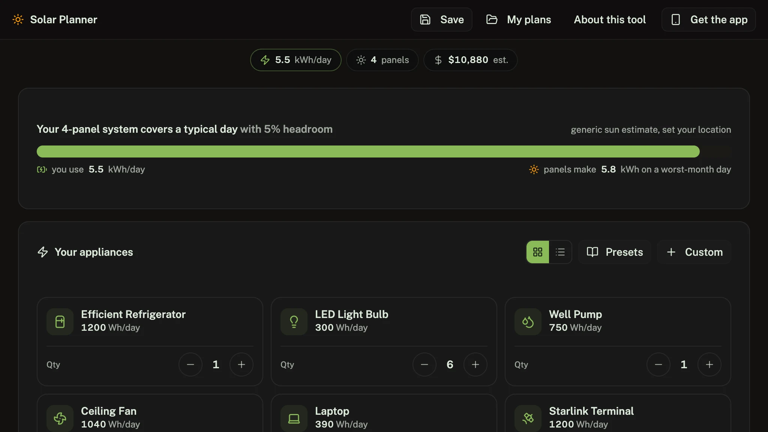Click the LED Light Bulb icon
Screen dimensions: 768x432
(294, 322)
